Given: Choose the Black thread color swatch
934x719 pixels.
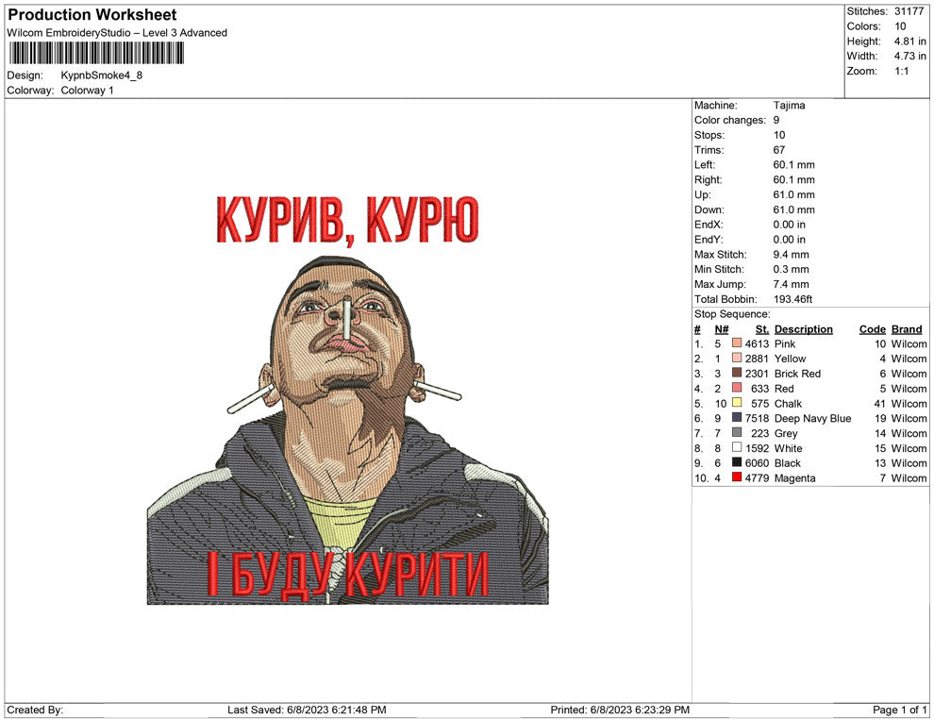Looking at the screenshot, I should (x=737, y=462).
